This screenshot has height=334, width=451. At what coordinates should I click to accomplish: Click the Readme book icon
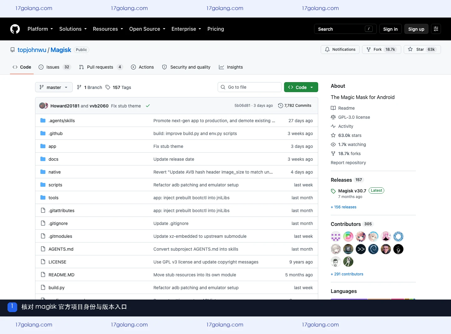(x=333, y=108)
